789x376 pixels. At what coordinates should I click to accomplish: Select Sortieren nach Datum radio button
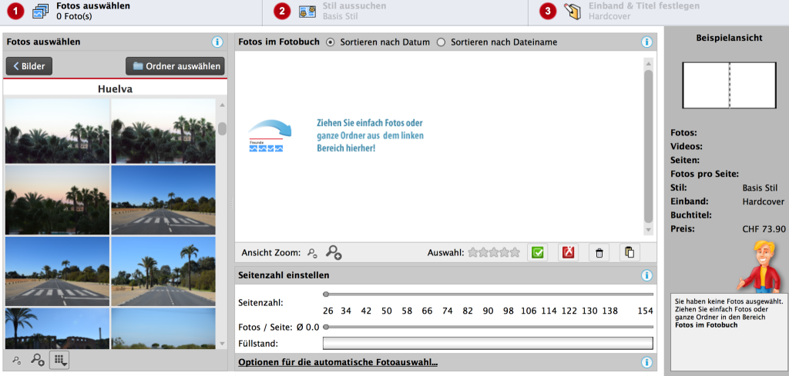pos(330,42)
